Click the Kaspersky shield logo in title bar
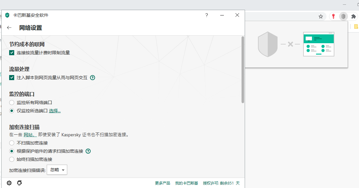The image size is (359, 188). (7, 15)
